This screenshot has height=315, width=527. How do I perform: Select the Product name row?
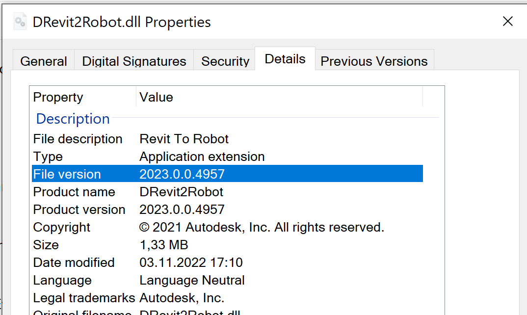(74, 192)
